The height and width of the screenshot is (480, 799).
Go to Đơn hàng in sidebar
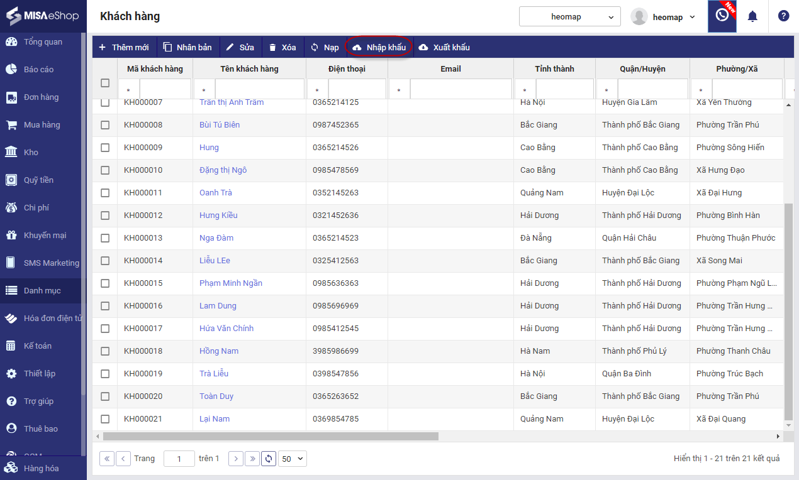(41, 97)
